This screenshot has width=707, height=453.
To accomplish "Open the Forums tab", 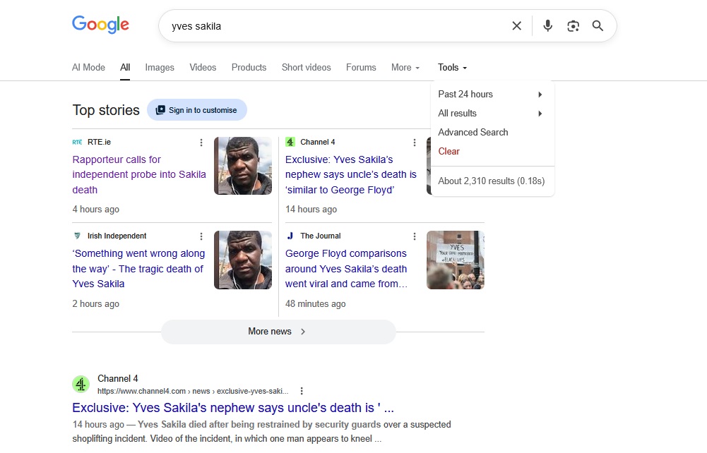I will (x=361, y=68).
